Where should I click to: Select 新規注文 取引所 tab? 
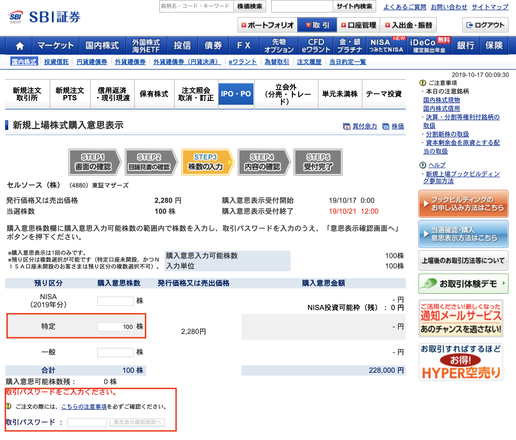[27, 94]
